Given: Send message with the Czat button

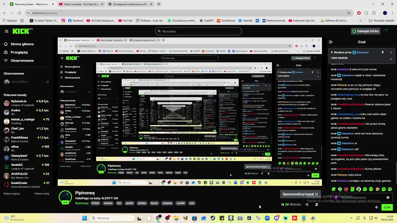Looking at the screenshot, I should [387, 207].
